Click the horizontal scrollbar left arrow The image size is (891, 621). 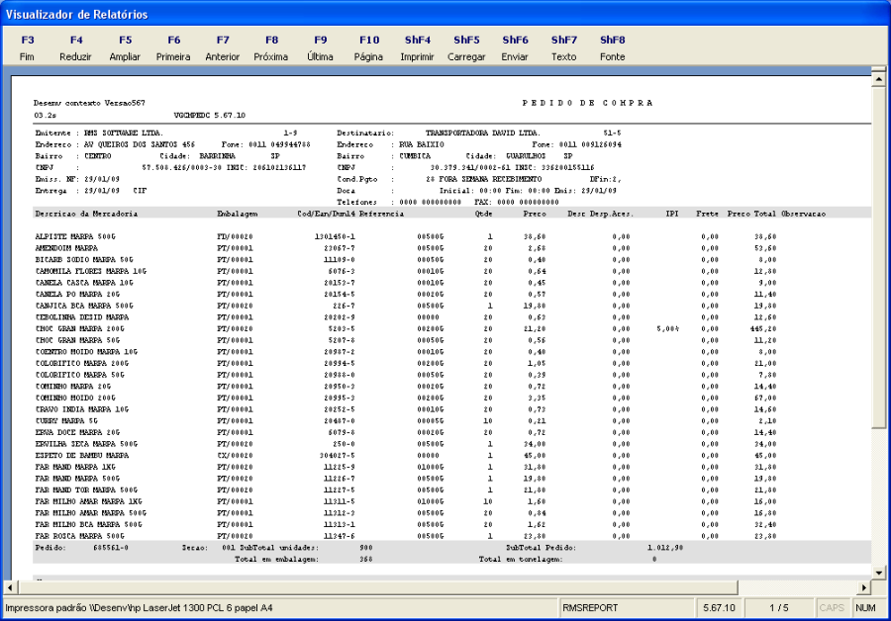pyautogui.click(x=10, y=587)
